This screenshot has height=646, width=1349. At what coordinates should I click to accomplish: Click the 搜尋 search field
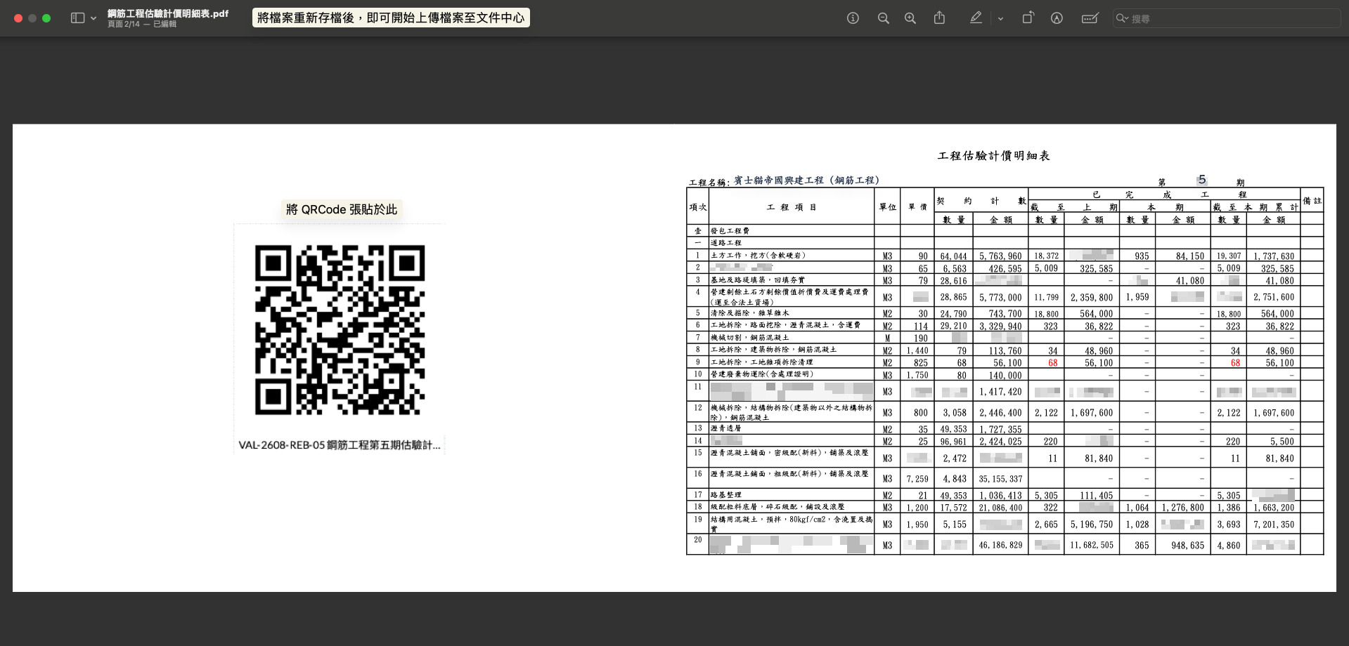click(1226, 18)
